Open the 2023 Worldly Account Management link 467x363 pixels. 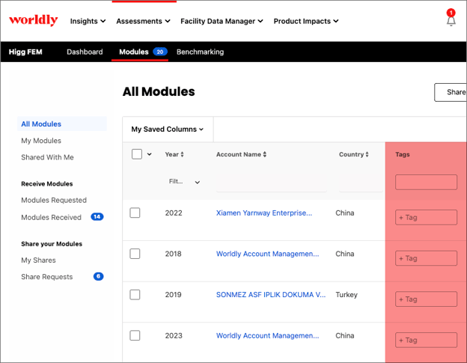point(267,335)
